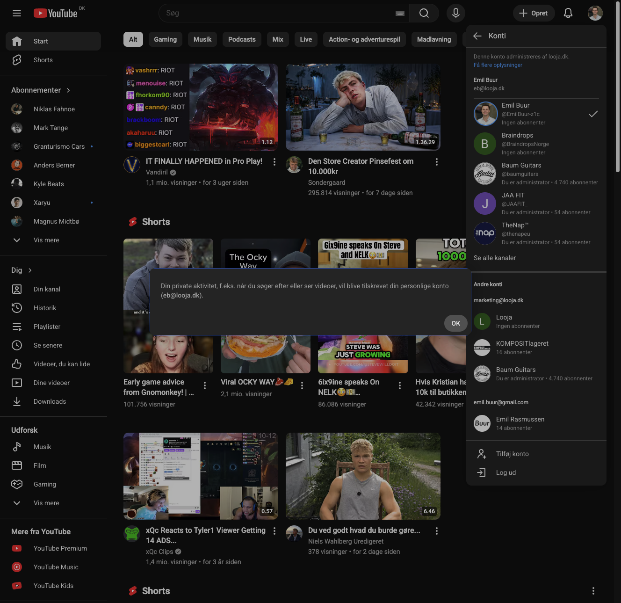Open options for Viral OCKY WAY short
621x603 pixels.
pos(302,385)
